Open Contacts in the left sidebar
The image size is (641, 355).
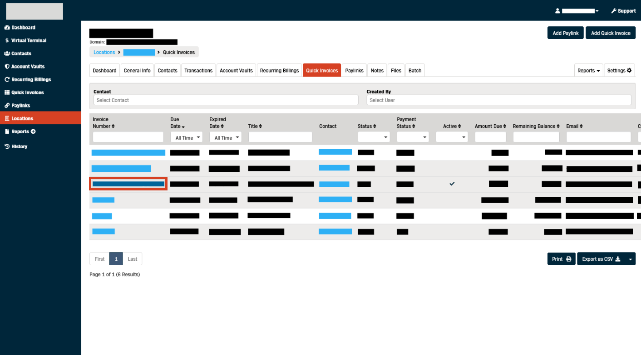(x=18, y=53)
